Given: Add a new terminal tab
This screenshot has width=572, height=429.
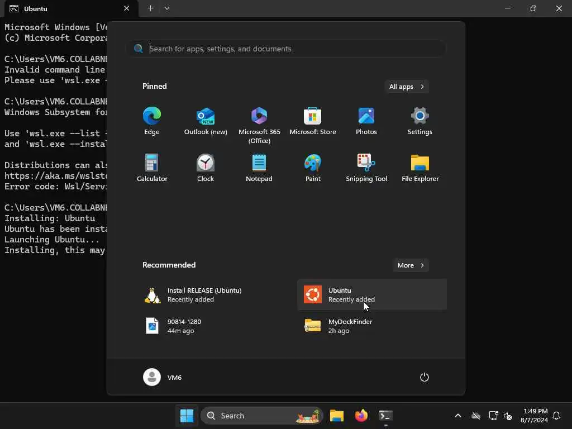Looking at the screenshot, I should point(150,8).
